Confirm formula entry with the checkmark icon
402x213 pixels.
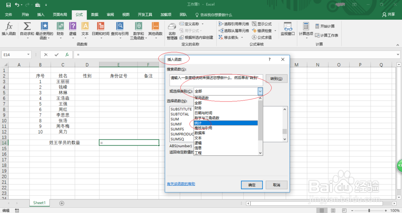[x=56, y=55]
